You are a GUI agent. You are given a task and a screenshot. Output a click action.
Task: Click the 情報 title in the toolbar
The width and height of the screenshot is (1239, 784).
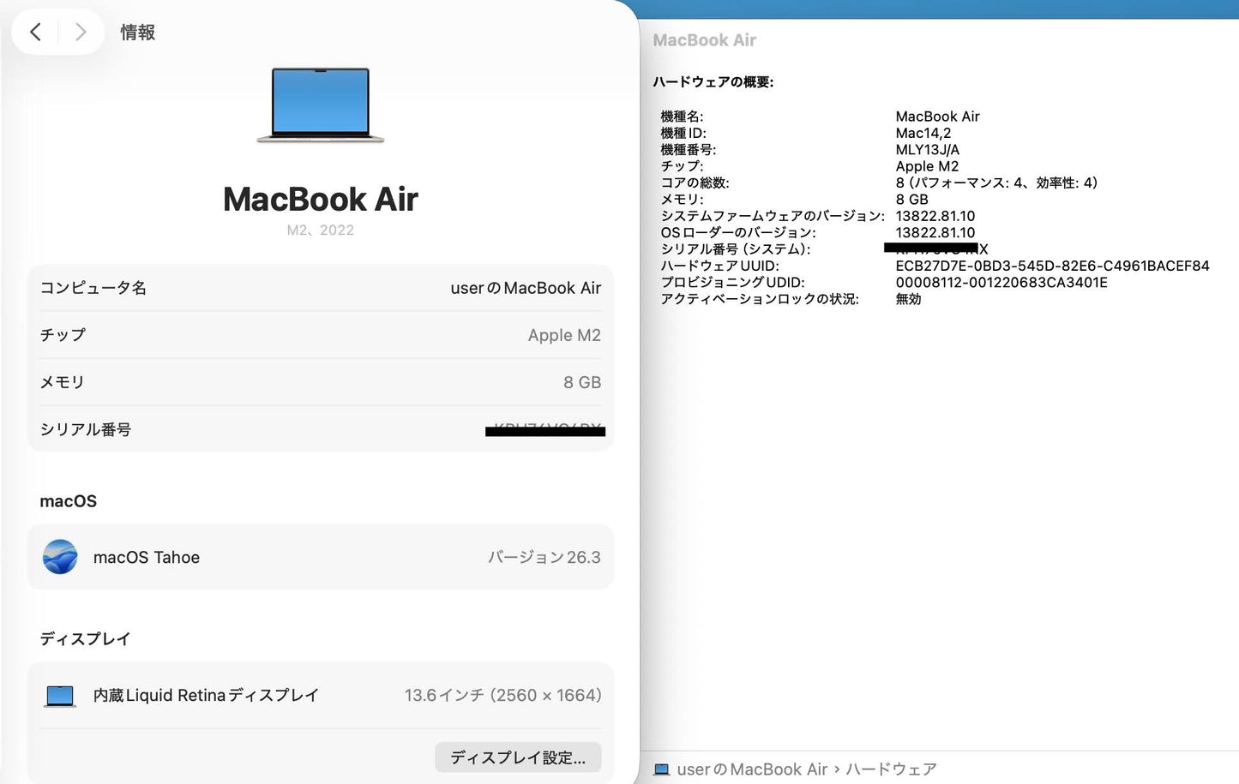click(137, 32)
